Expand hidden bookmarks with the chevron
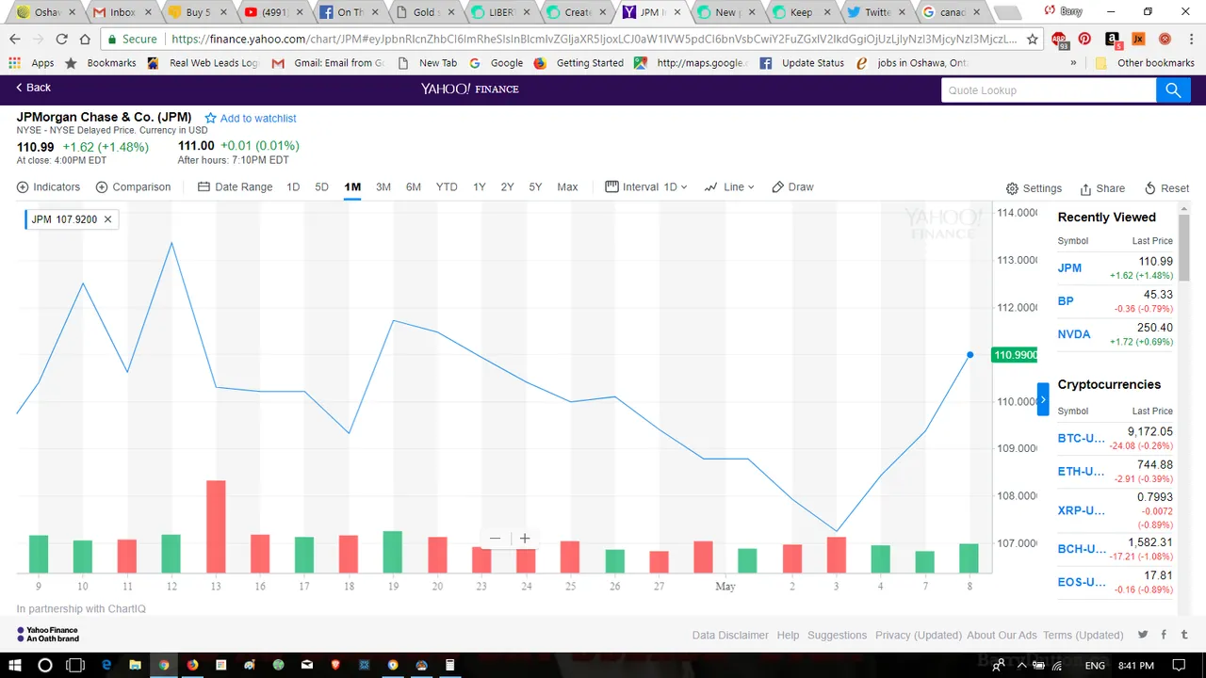This screenshot has width=1206, height=678. coord(1073,63)
